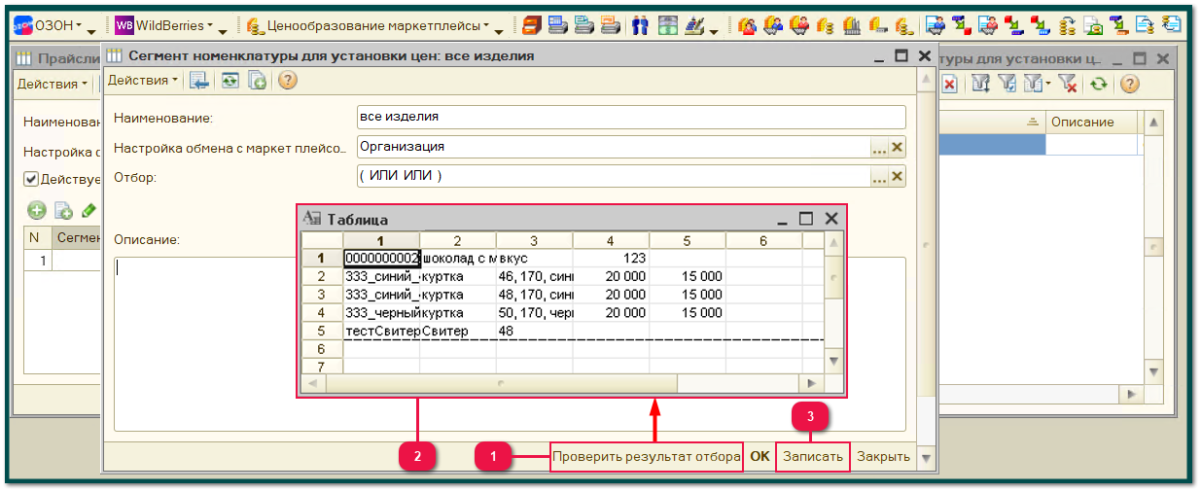This screenshot has height=492, width=1201.
Task: Click the orange file cabinet toolbar icon
Action: 531,25
